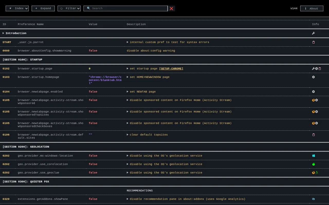Click the gear icon in the showSponsoredTopSites row
Screen dimensions: 329x205
click(316, 112)
